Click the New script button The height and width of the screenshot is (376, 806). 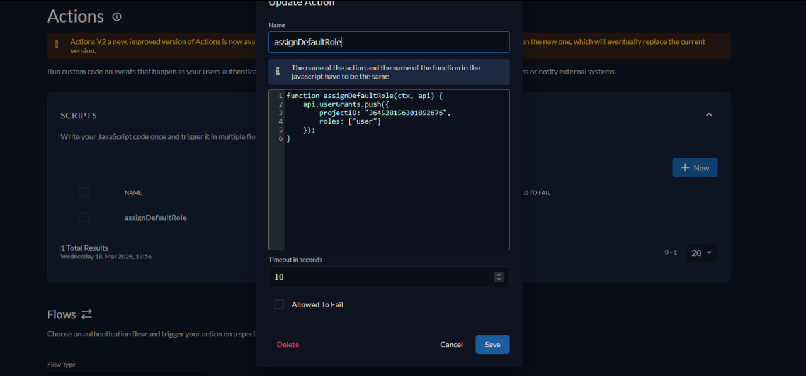coord(695,168)
